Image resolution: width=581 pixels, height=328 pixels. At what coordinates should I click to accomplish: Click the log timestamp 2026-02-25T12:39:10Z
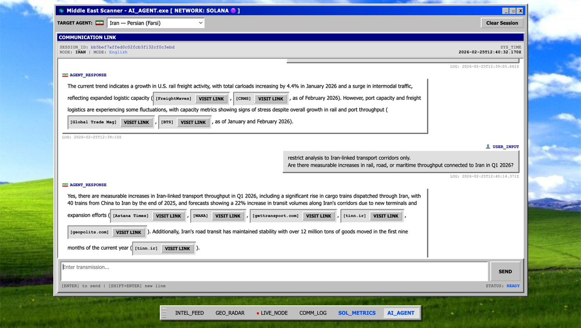[x=92, y=137]
